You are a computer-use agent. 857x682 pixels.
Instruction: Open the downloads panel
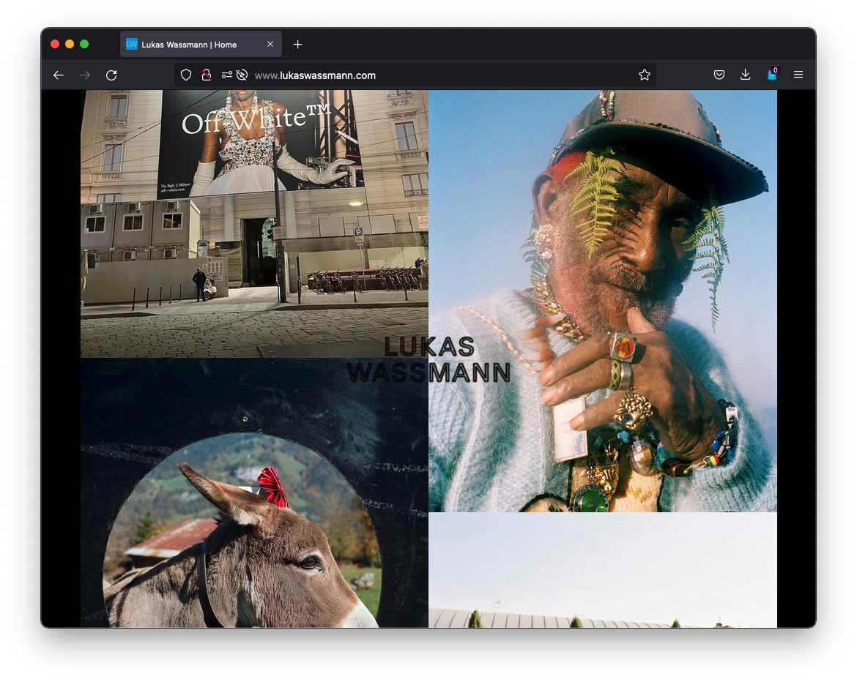[x=745, y=75]
